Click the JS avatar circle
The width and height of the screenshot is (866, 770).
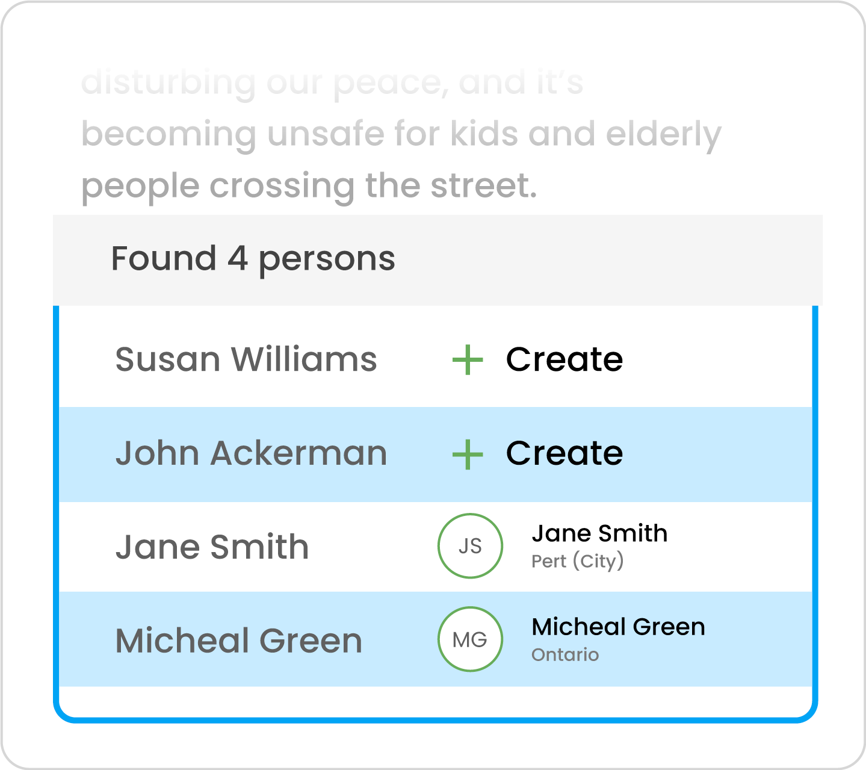click(x=470, y=546)
